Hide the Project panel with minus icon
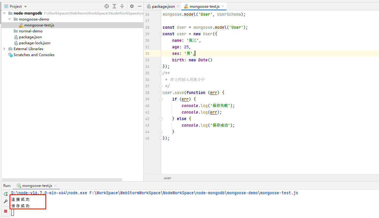Screen dimensions: 379x218 point(140,6)
